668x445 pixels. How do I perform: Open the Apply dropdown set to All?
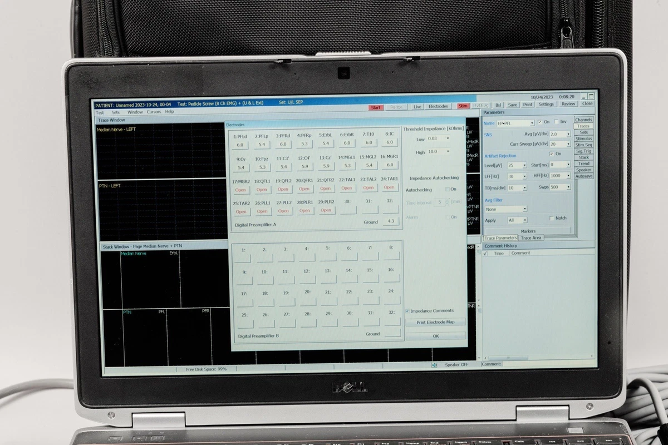pos(517,220)
